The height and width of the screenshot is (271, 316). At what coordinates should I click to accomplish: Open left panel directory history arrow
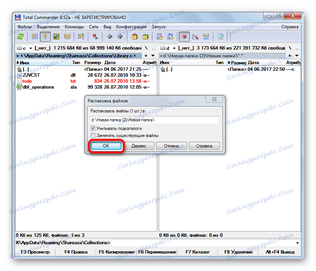(x=153, y=55)
